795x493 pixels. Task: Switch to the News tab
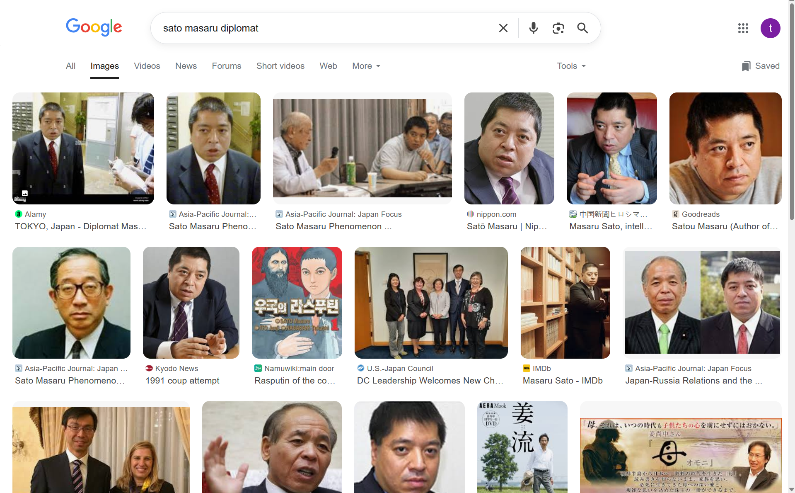186,66
